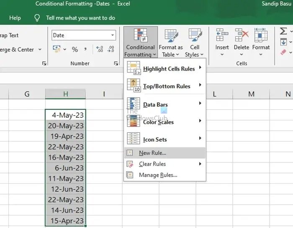
Task: Click cell containing 6-Jun-23
Action: (x=65, y=168)
